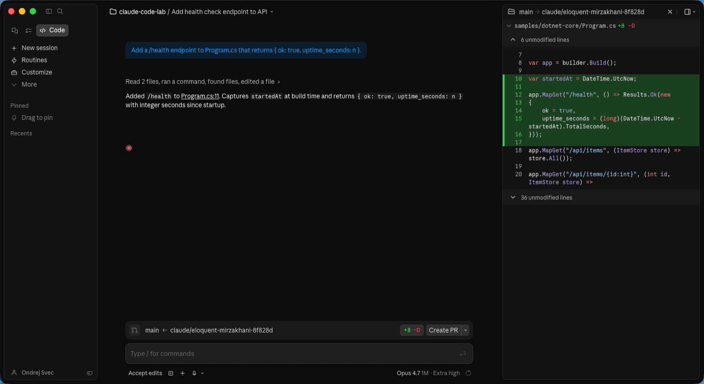Screen dimensions: 704x384
Task: Click the Create PR button
Action: point(444,330)
